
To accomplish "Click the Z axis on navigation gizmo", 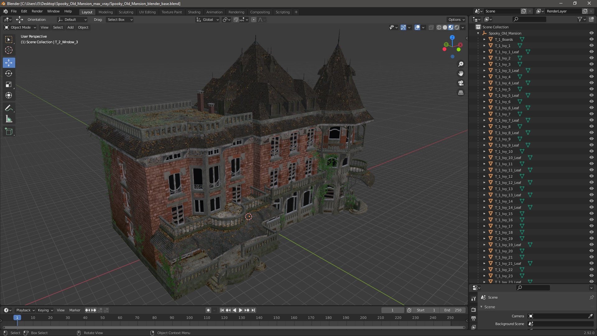I will pyautogui.click(x=452, y=37).
